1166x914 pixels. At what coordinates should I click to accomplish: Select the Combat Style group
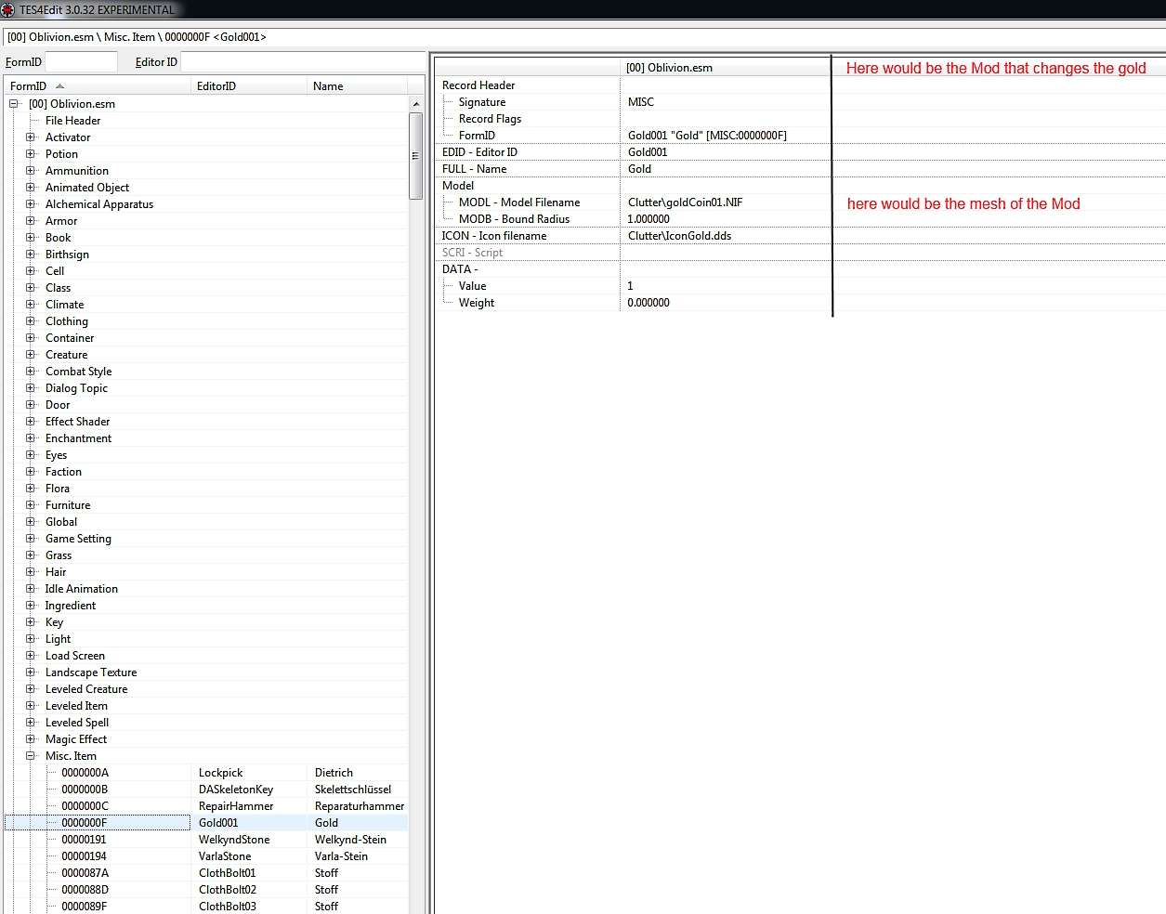[x=78, y=372]
